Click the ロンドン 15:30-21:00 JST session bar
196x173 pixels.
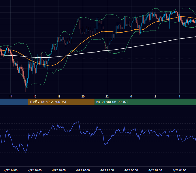coord(61,102)
